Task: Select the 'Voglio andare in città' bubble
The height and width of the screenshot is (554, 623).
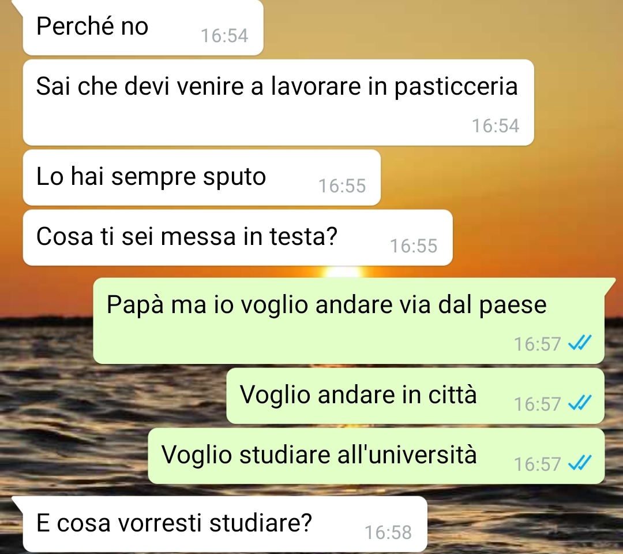Action: tap(415, 396)
